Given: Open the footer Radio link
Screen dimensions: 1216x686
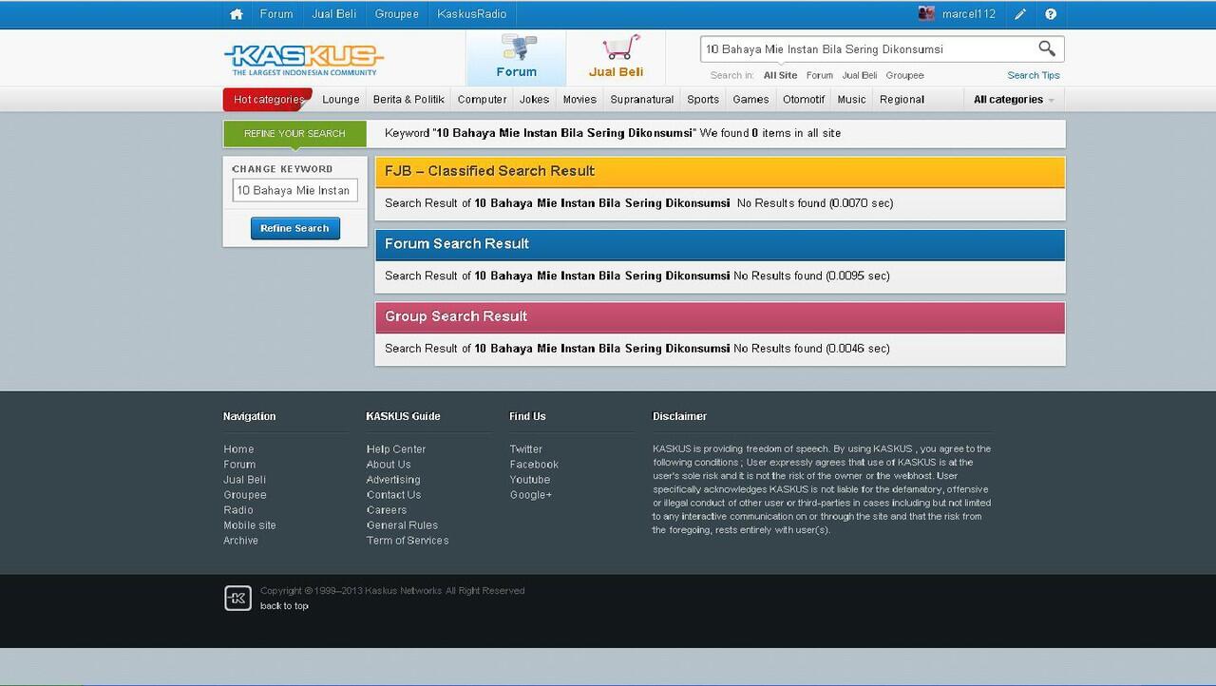Looking at the screenshot, I should [238, 510].
